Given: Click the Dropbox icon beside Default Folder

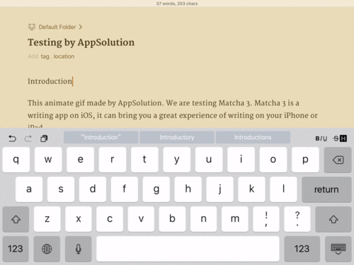Looking at the screenshot, I should coord(32,27).
